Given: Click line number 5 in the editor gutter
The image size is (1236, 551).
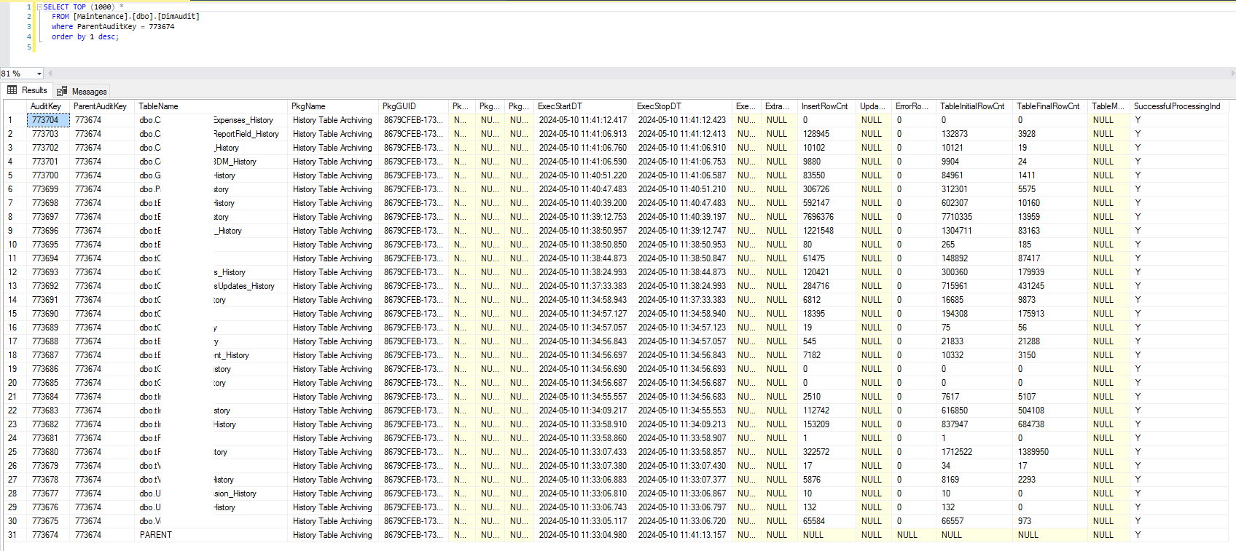Looking at the screenshot, I should point(29,47).
